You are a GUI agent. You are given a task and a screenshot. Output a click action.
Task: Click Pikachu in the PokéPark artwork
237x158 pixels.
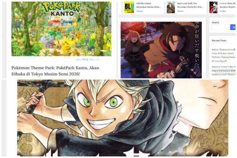tap(66, 45)
